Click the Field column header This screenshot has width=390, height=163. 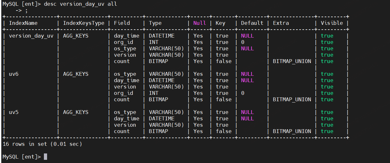(122, 23)
